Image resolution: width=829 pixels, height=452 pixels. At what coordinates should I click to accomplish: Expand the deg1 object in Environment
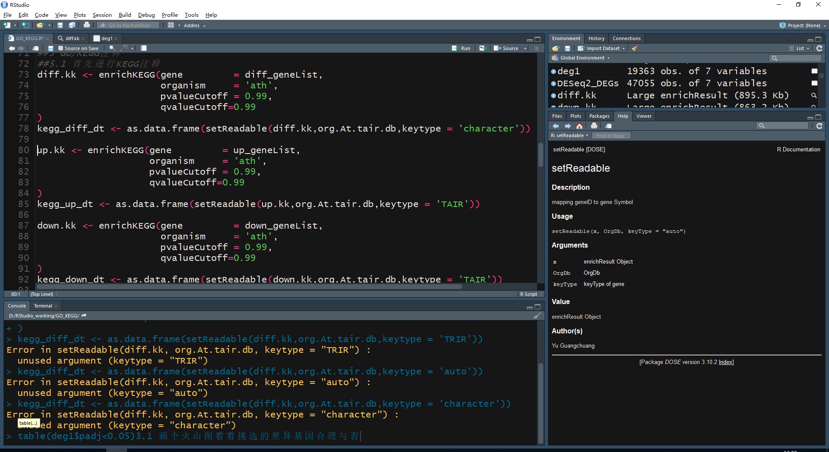pyautogui.click(x=554, y=71)
